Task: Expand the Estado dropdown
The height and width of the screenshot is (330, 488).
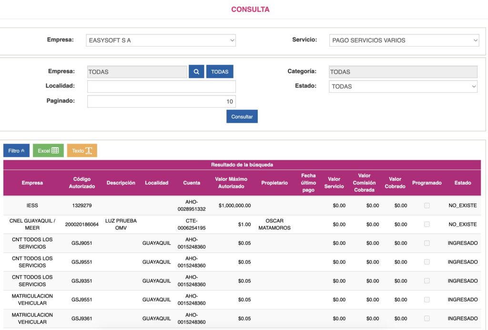Action: pos(403,87)
